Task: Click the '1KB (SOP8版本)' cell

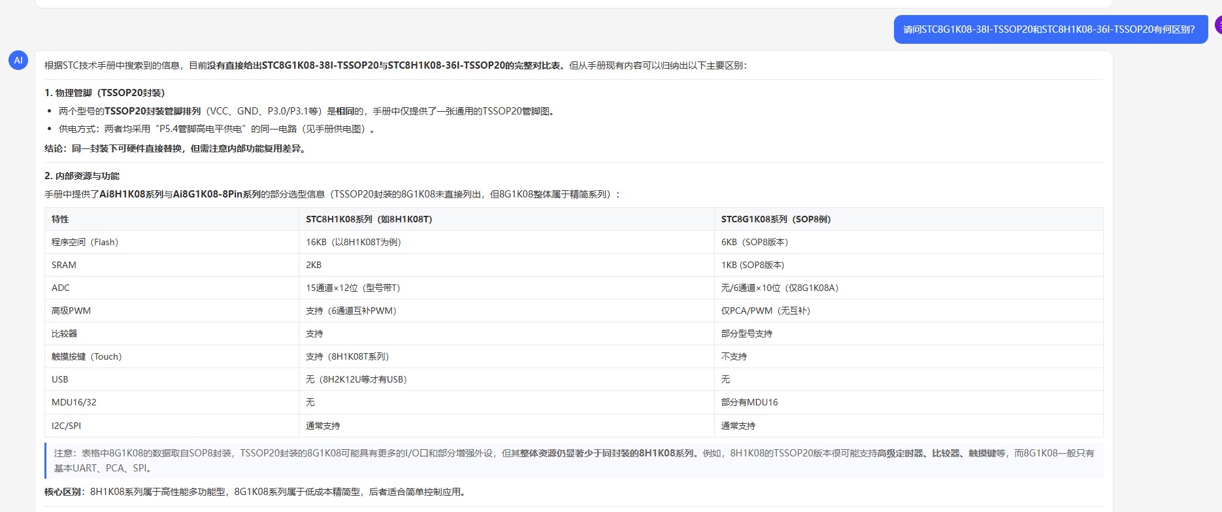Action: click(909, 265)
